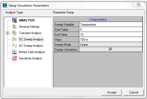Screen dimensions: 147x99
Task: Open General Settings in the tree
Action: [29, 27]
